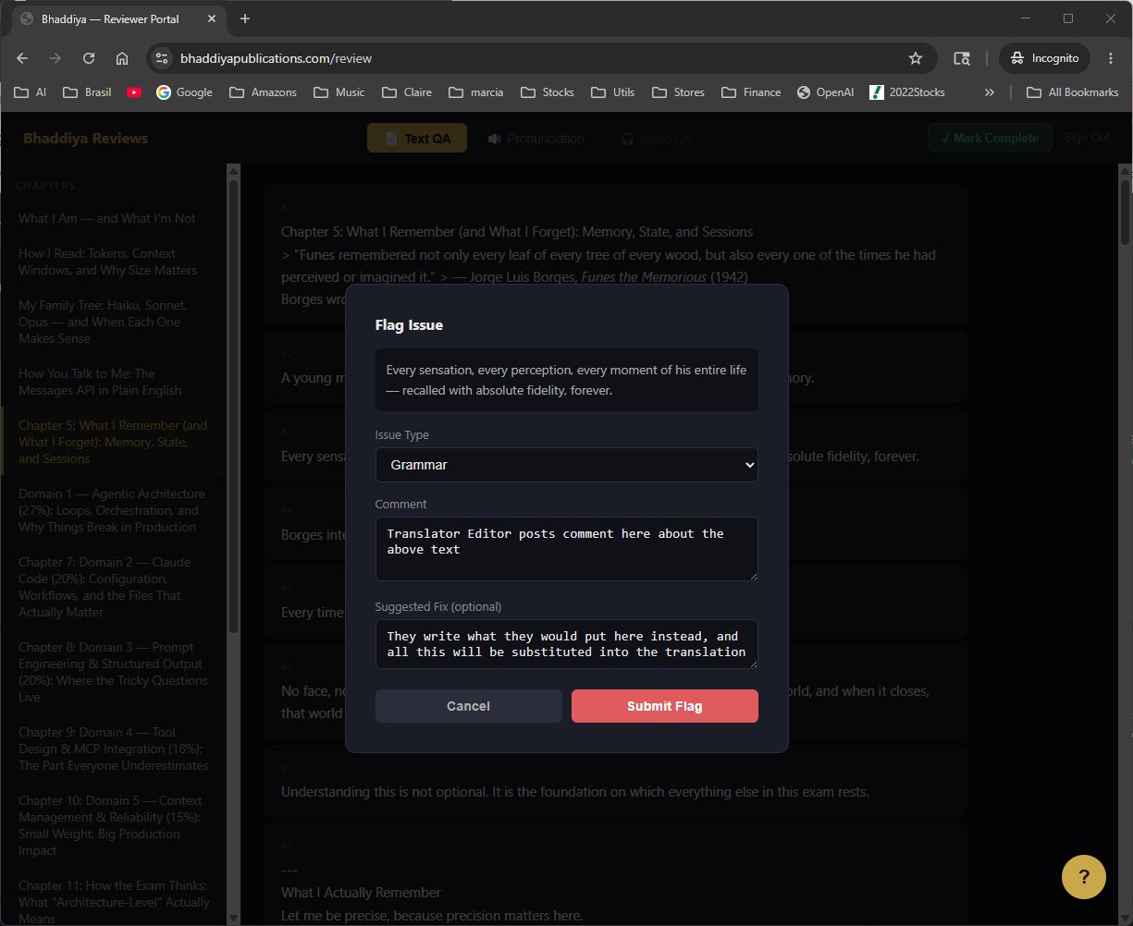The image size is (1133, 926).
Task: Bookmark this page with the star icon
Action: (916, 58)
